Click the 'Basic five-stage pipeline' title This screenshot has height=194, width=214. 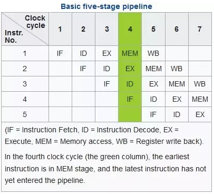pos(106,6)
